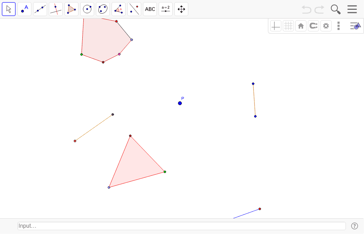Reset to standard home view
The height and width of the screenshot is (234, 364).
click(x=301, y=26)
